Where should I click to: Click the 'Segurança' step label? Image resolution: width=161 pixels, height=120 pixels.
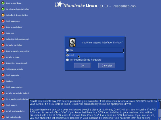click(x=10, y=33)
